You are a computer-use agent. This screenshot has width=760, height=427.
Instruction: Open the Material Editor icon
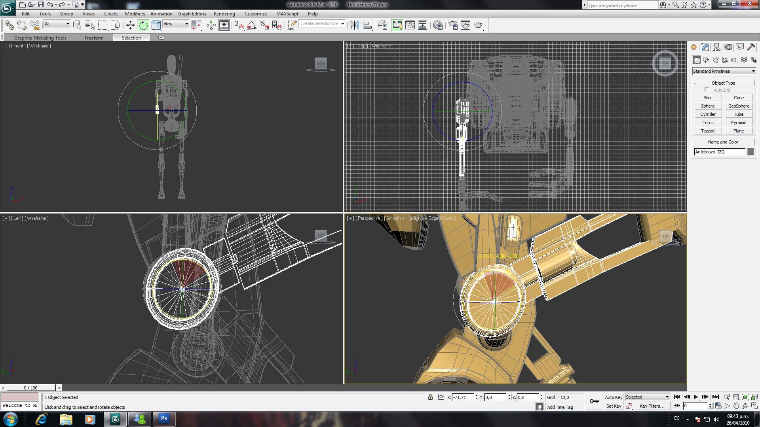click(437, 25)
